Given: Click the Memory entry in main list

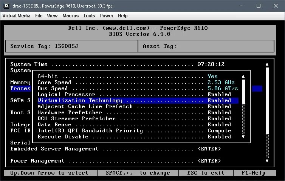Looking at the screenshot, I should (20, 82).
